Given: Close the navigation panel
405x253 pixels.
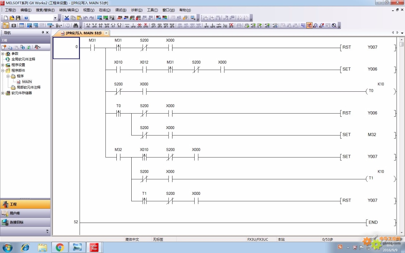Looking at the screenshot, I should pos(47,33).
